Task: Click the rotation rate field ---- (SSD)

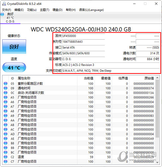Action: click(148, 47)
